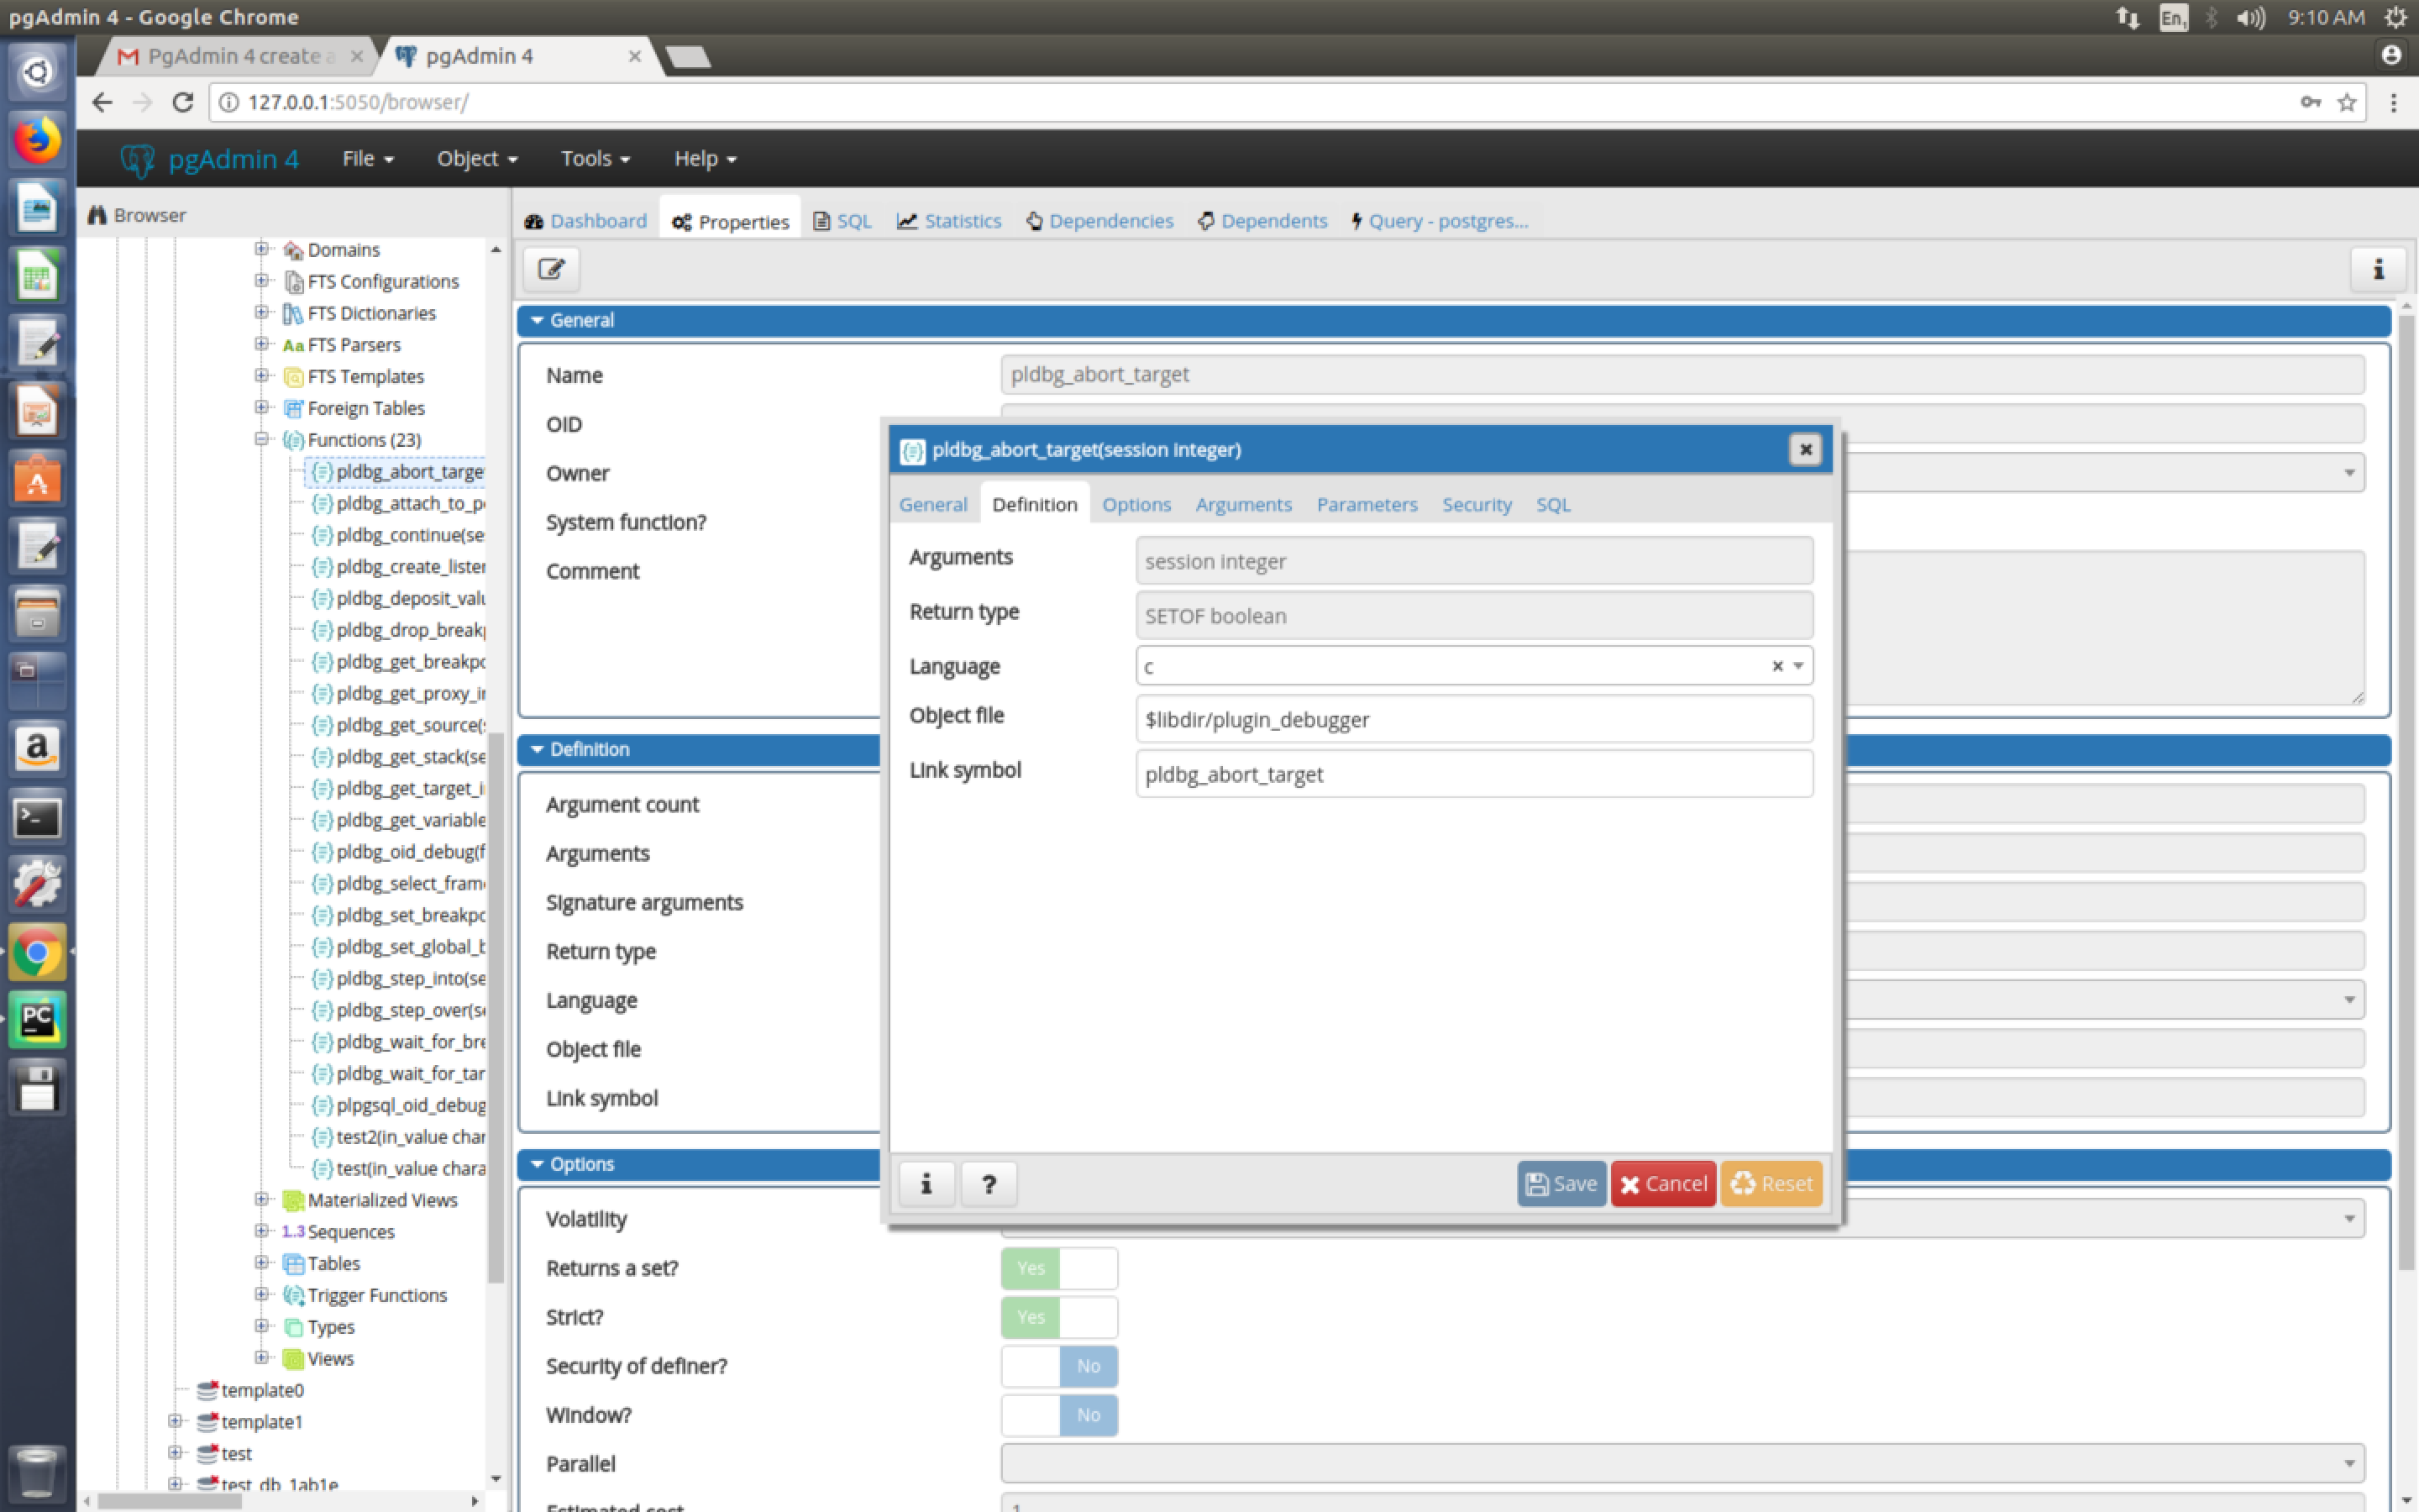This screenshot has height=1512, width=2419.
Task: Click the orange Reset button
Action: tap(1771, 1184)
